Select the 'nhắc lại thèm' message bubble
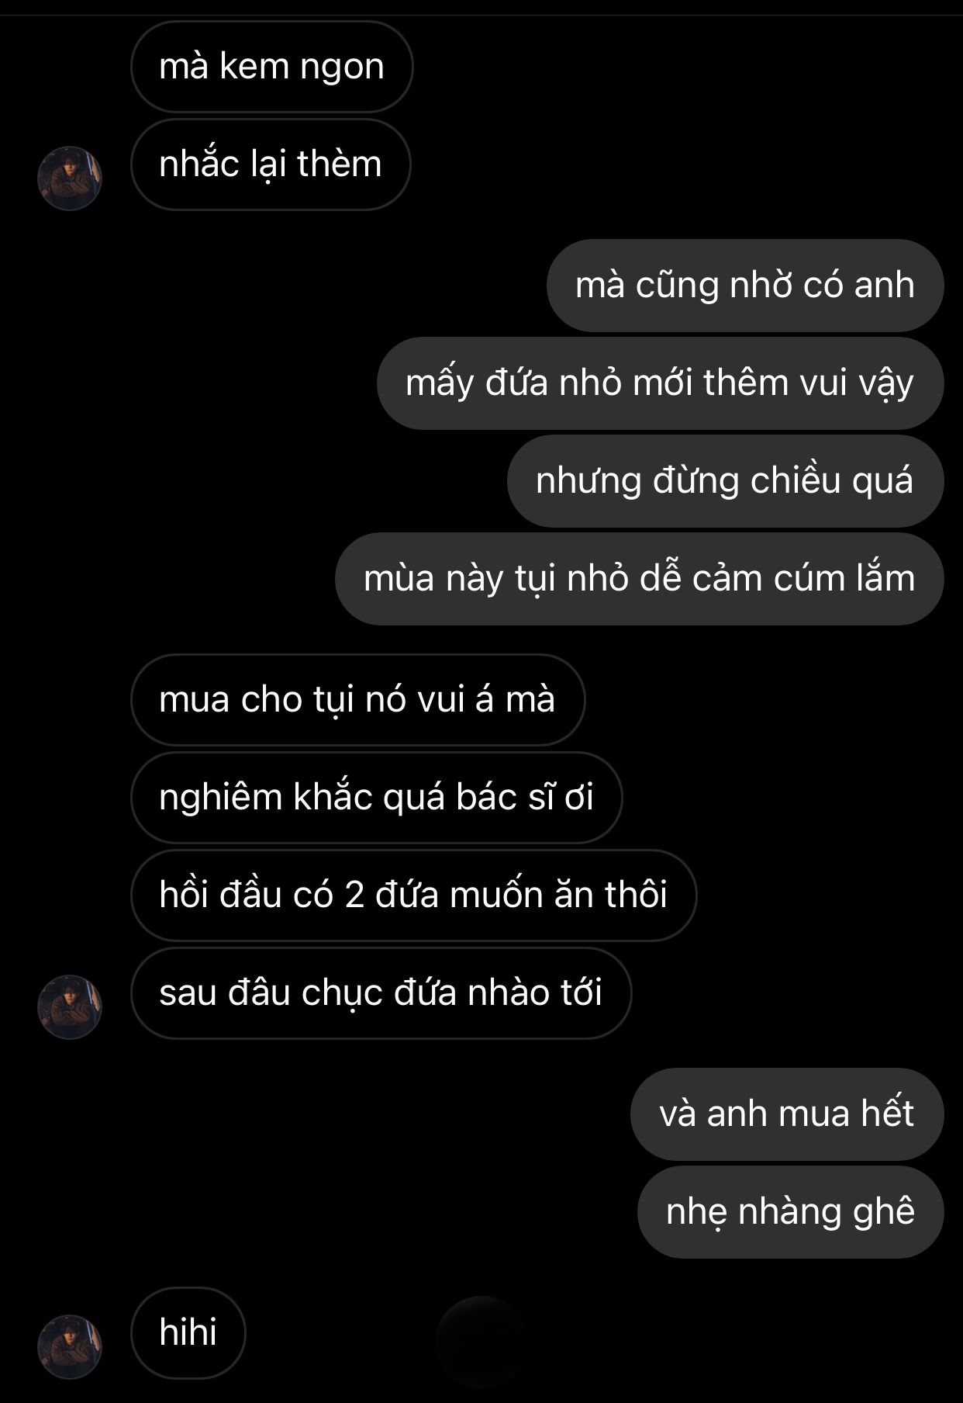Image resolution: width=963 pixels, height=1403 pixels. click(271, 165)
